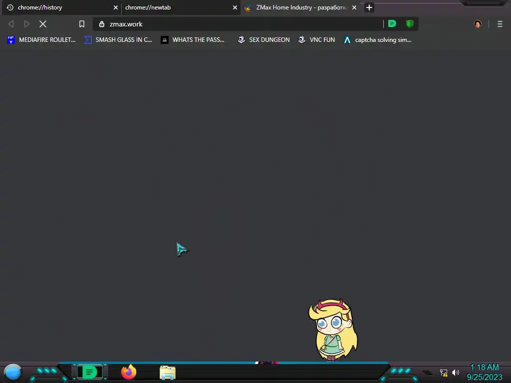Stop loading the page
This screenshot has width=511, height=383.
point(43,24)
